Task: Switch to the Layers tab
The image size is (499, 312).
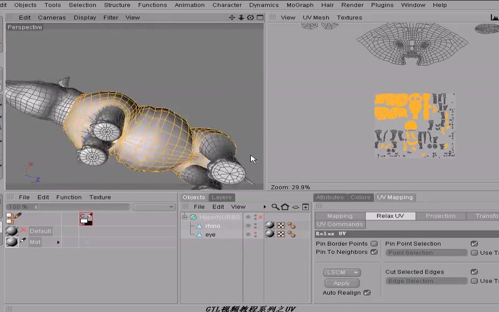Action: click(222, 197)
